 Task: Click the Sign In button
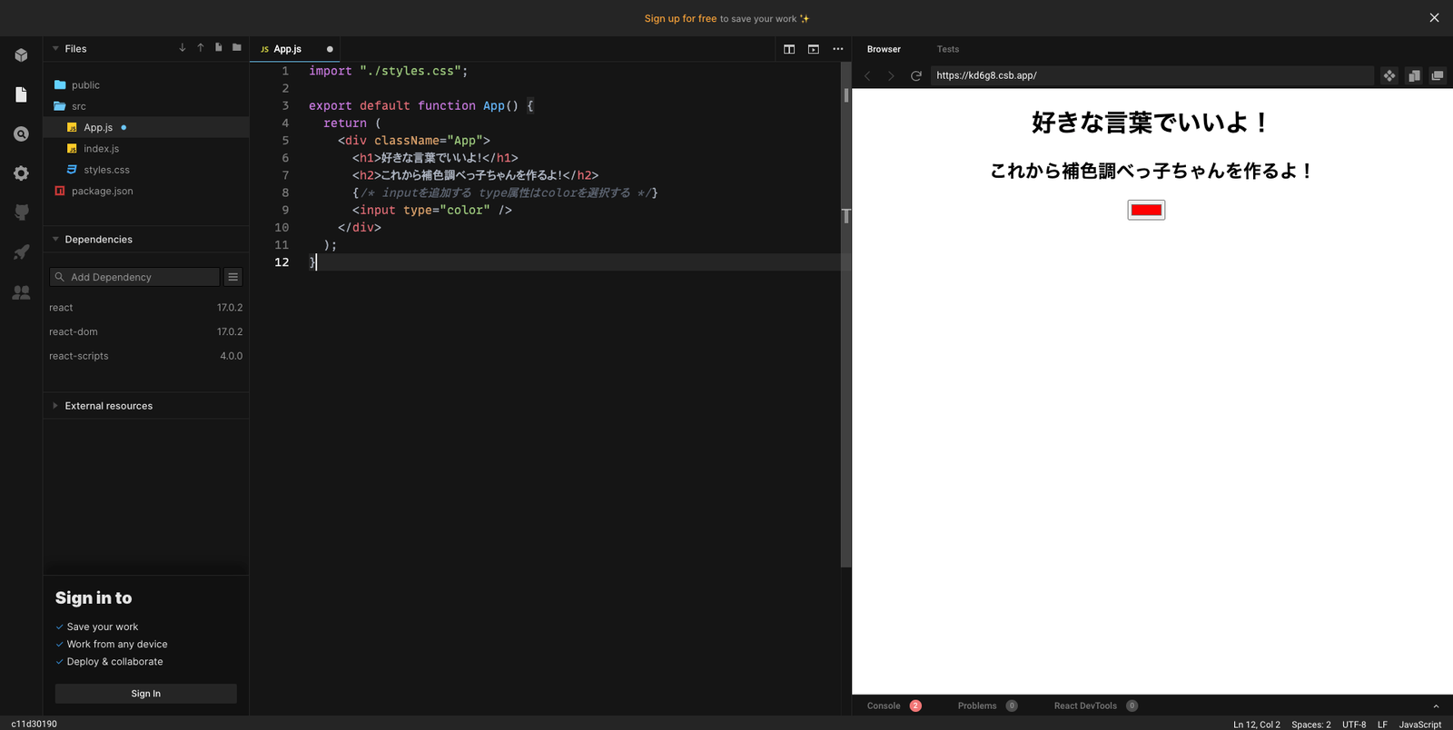146,694
